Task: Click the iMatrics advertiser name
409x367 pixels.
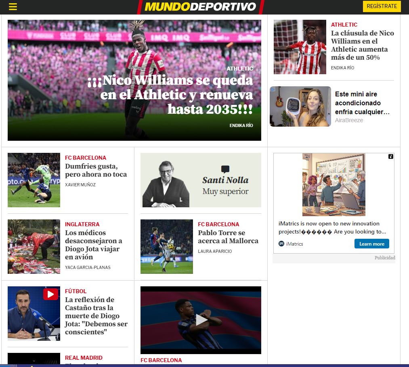Action: coord(294,244)
